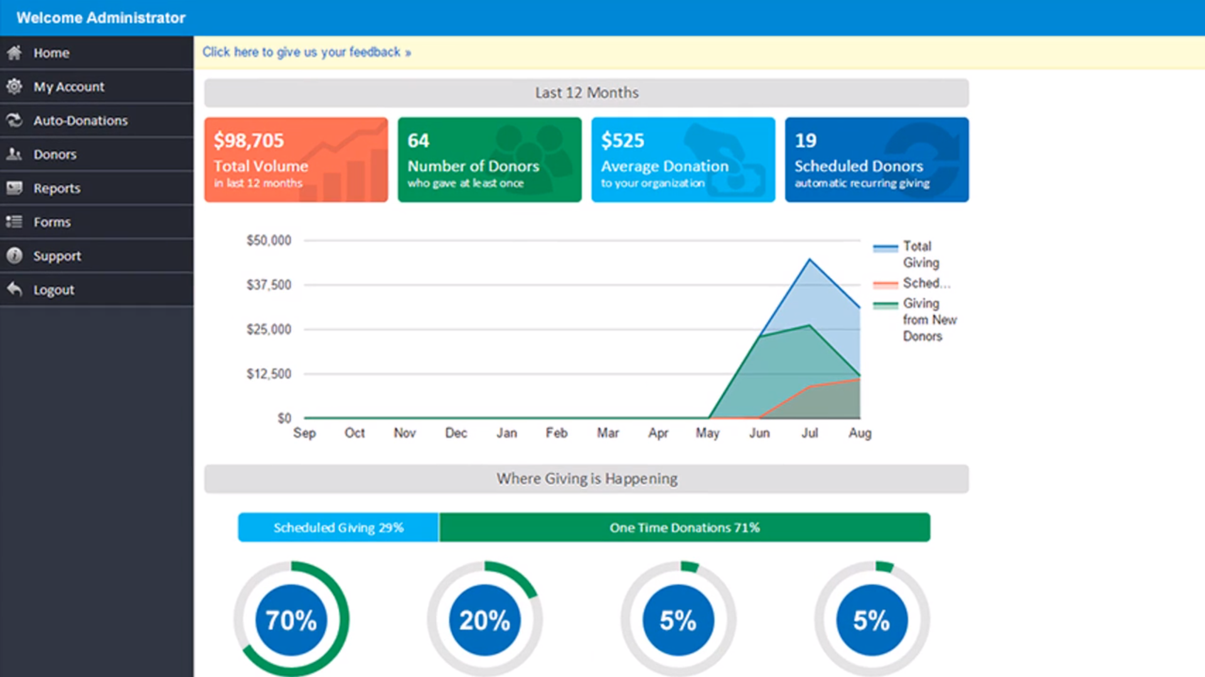This screenshot has width=1205, height=677.
Task: Select the $525 Average Donation card
Action: tap(683, 160)
